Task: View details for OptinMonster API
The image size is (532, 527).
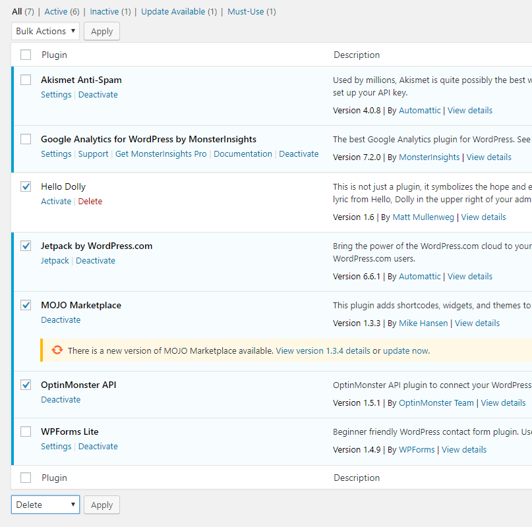Action: point(503,403)
